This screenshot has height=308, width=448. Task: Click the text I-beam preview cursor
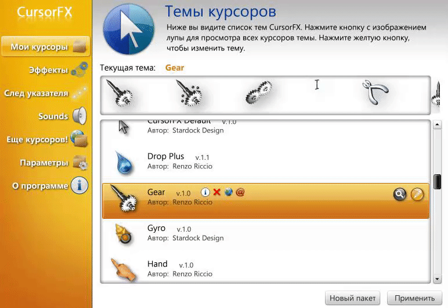pos(317,85)
